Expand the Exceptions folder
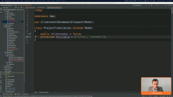Image resolution: width=173 pixels, height=97 pixels. 6,15
